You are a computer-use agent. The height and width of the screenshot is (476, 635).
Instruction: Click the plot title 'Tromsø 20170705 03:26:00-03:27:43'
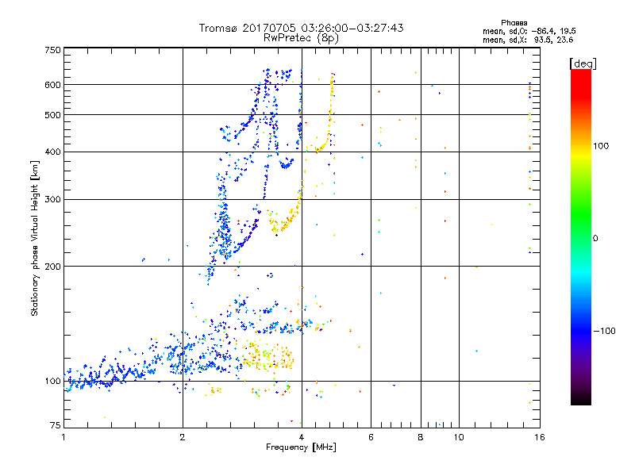pyautogui.click(x=301, y=28)
